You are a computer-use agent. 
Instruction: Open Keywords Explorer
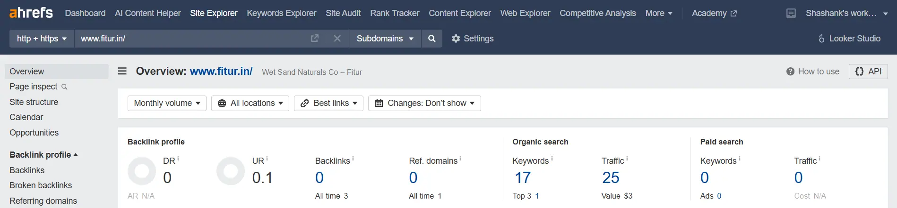click(x=281, y=13)
